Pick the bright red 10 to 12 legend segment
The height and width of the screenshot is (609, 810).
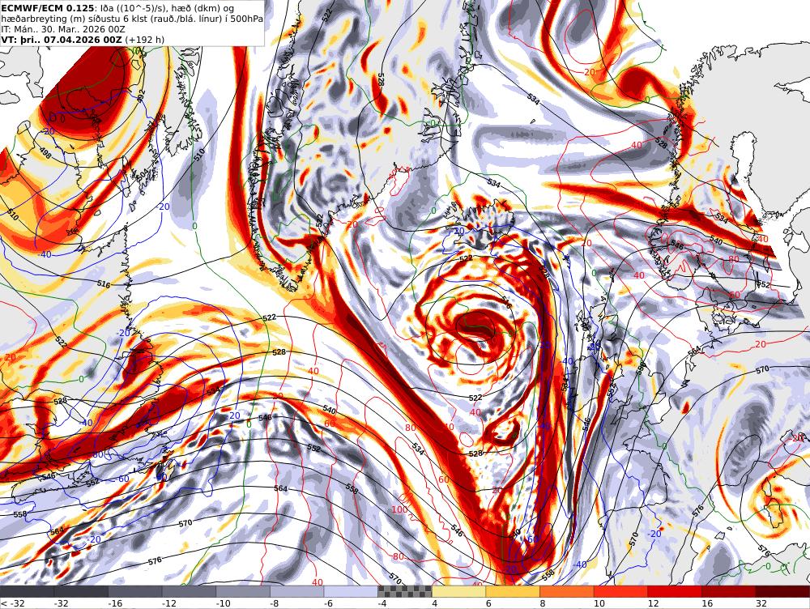click(621, 592)
